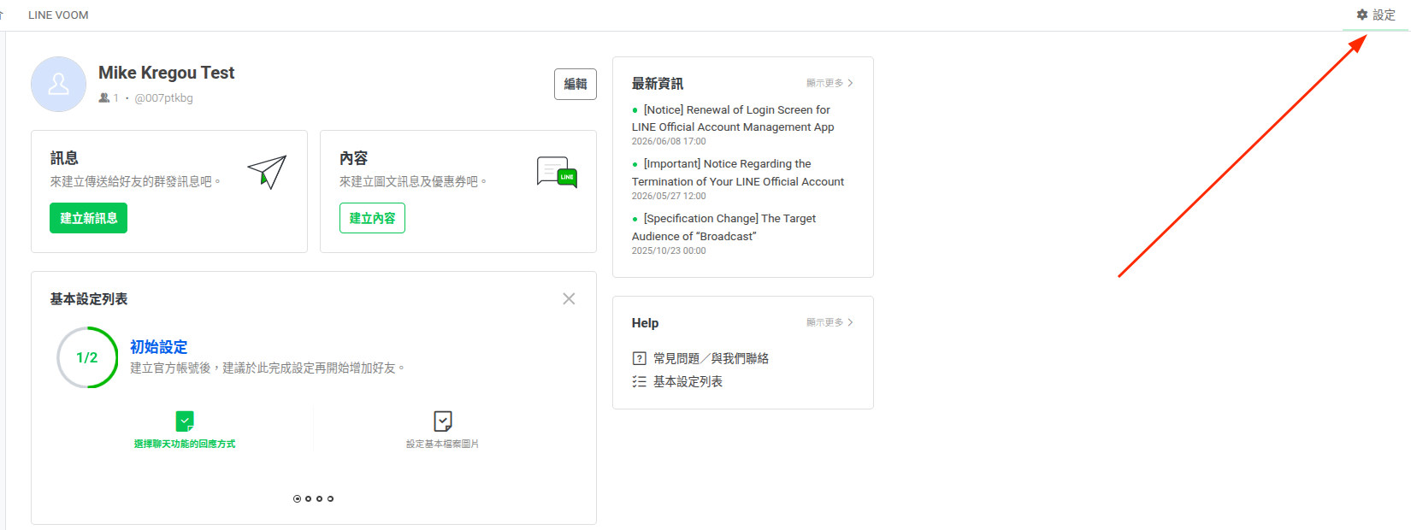Click the Mike Kregou Test account name

click(166, 73)
